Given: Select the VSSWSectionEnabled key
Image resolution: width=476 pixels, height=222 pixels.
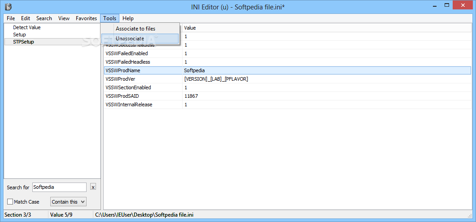Looking at the screenshot, I should point(128,87).
